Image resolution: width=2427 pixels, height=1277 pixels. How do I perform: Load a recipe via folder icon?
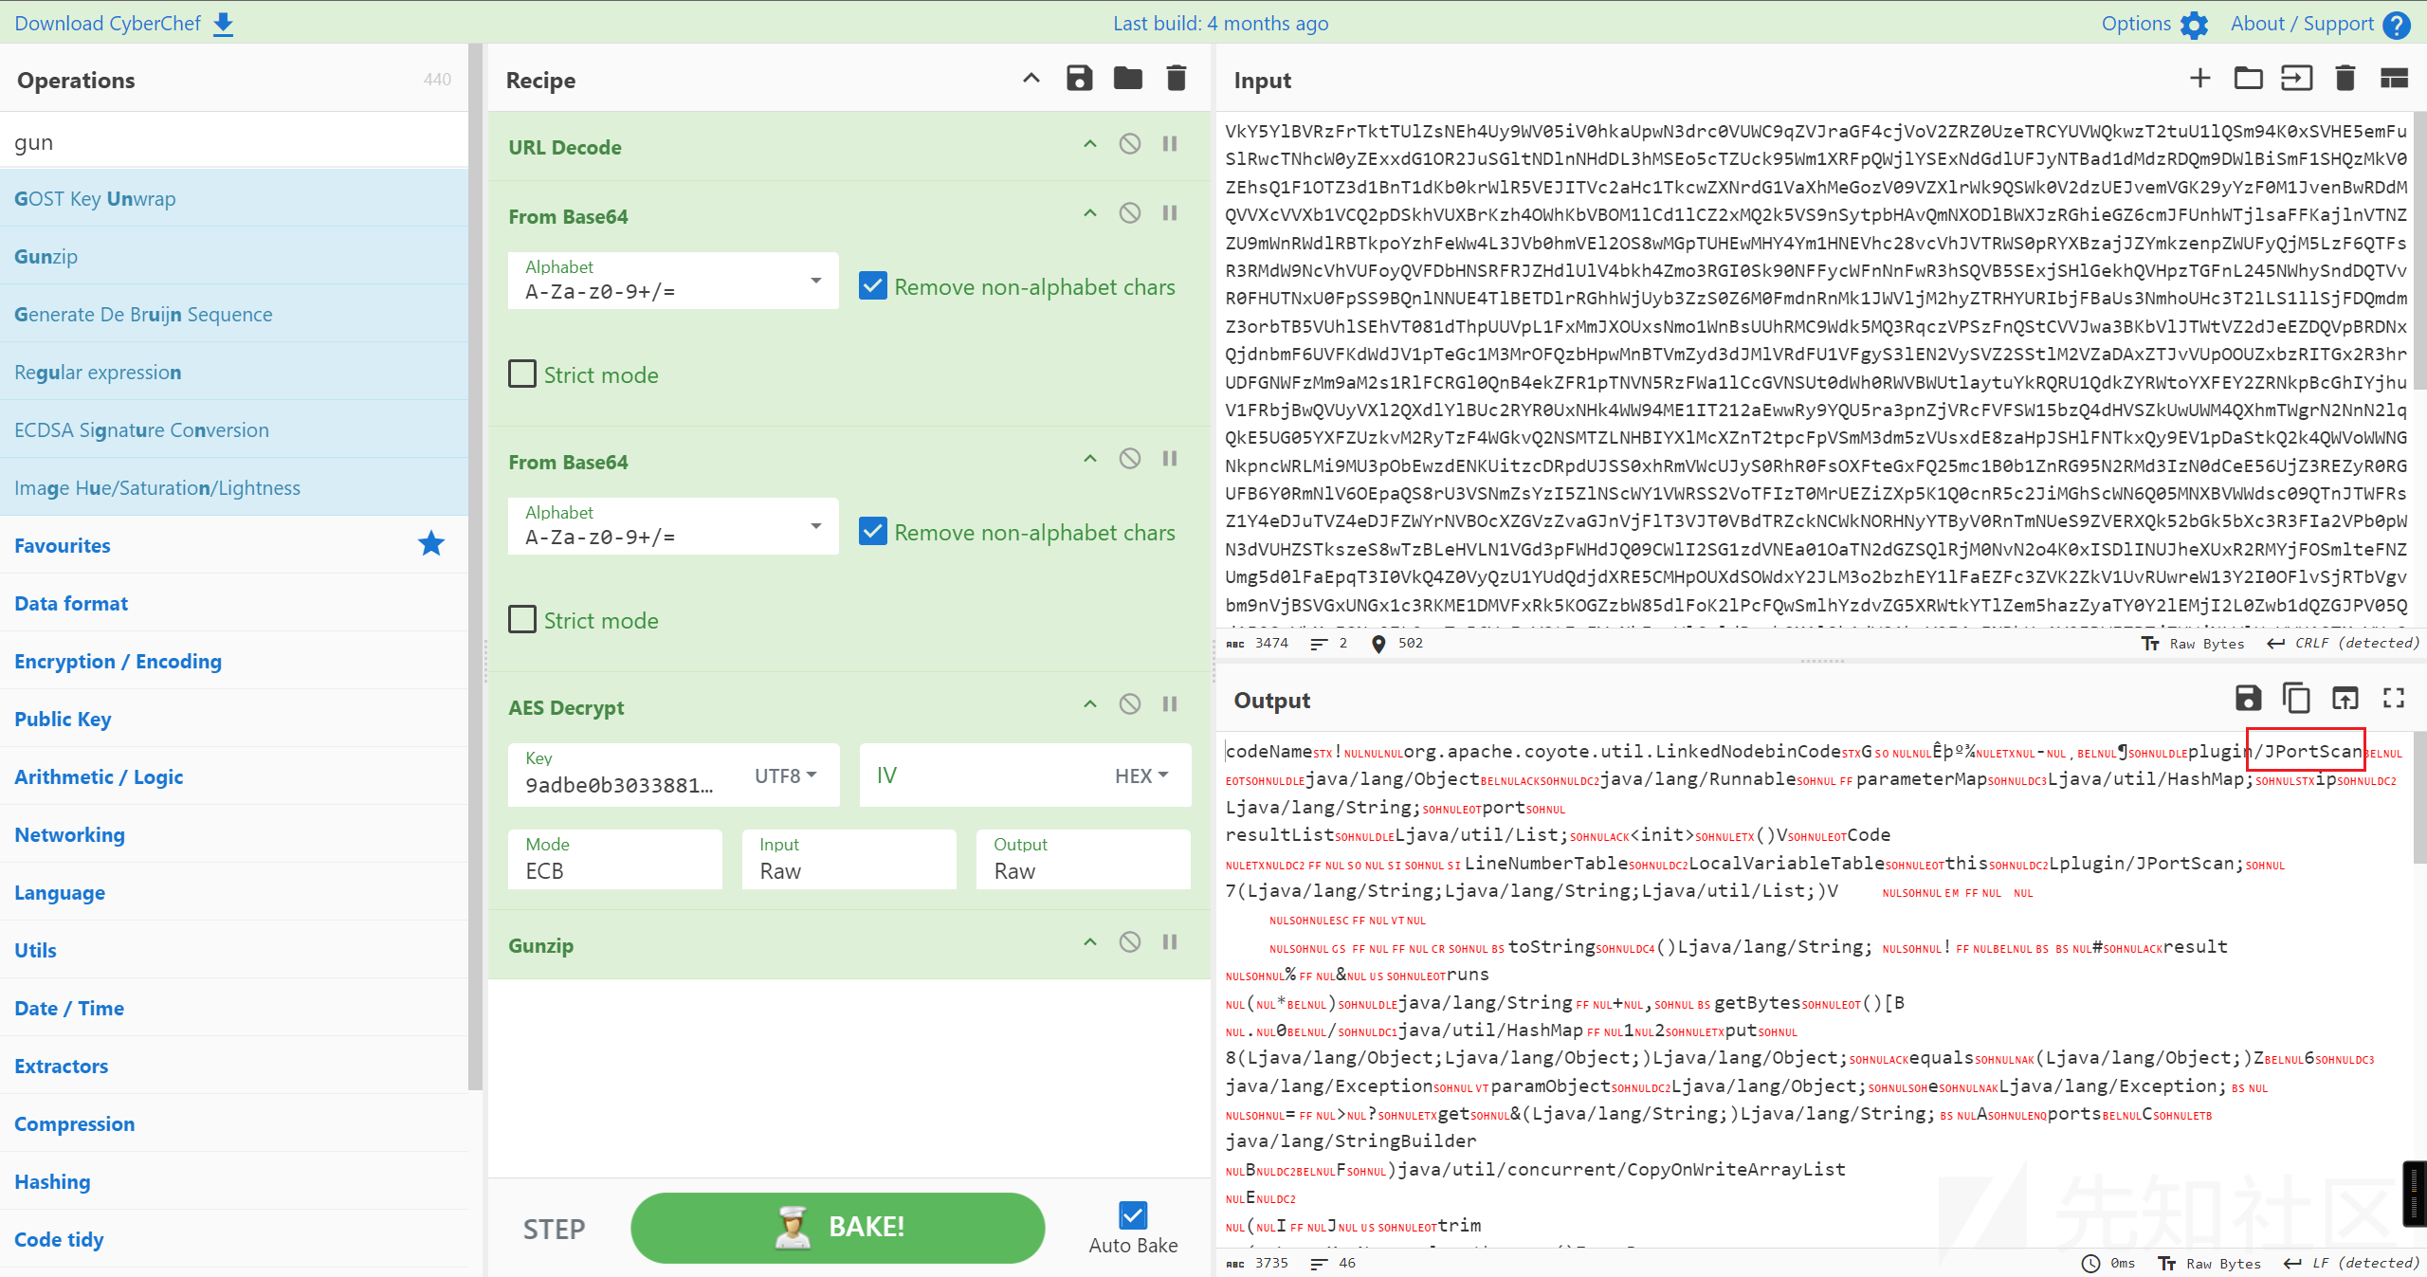pos(1128,79)
